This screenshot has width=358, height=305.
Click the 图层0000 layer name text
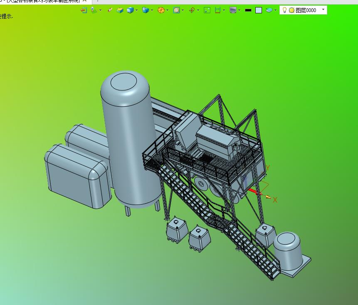306,10
